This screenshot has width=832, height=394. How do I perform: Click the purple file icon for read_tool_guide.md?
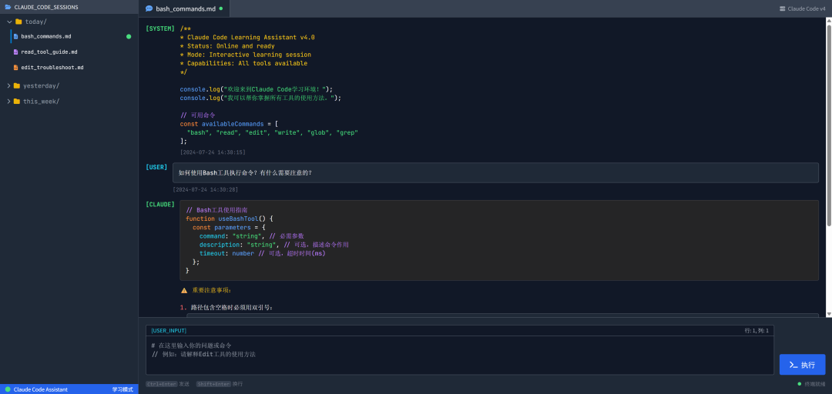[x=15, y=52]
